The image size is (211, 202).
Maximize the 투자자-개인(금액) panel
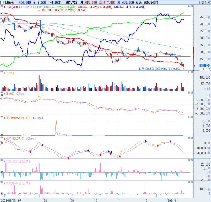(189, 182)
